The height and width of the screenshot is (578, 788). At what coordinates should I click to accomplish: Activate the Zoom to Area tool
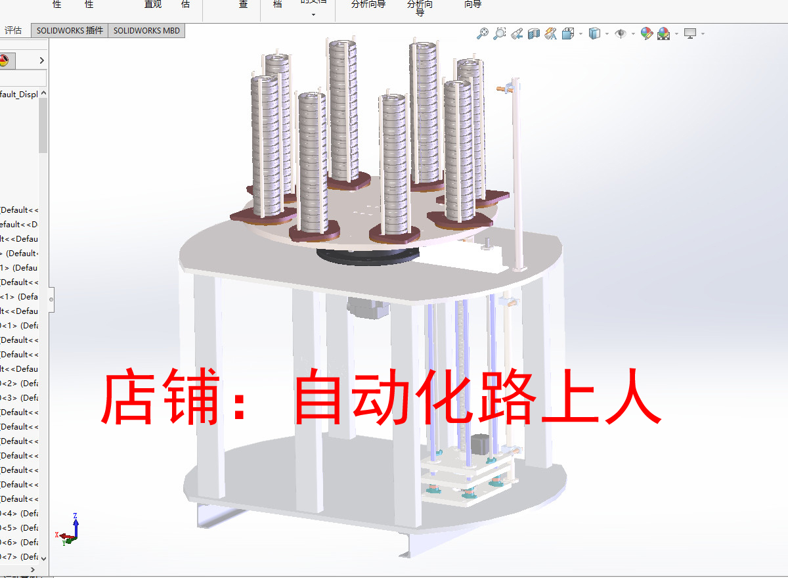click(500, 33)
